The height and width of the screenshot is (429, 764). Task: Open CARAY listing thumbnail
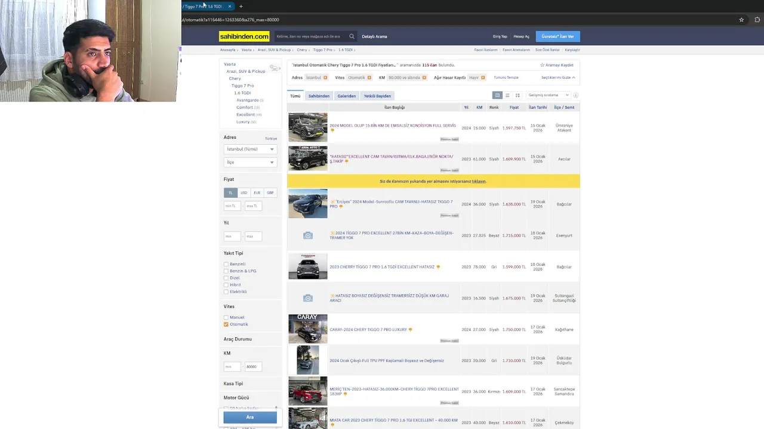308,329
